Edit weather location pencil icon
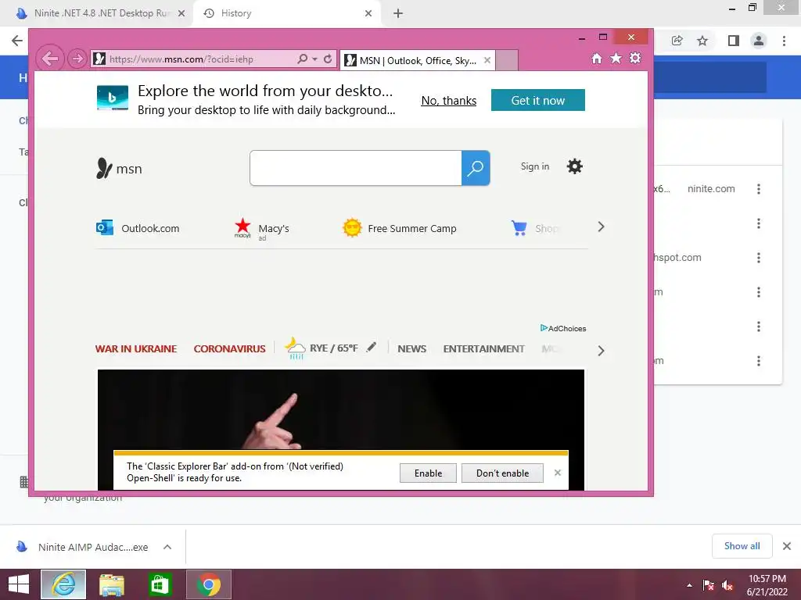801x600 pixels. (372, 347)
